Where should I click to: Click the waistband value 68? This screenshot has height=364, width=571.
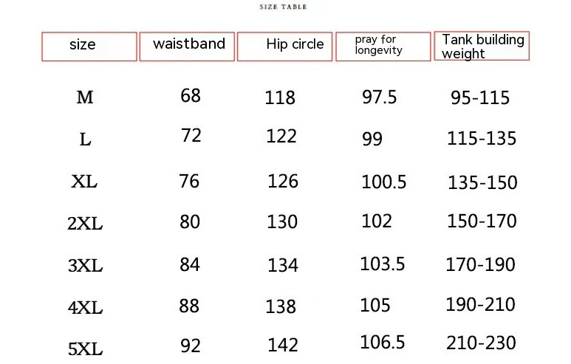[191, 96]
